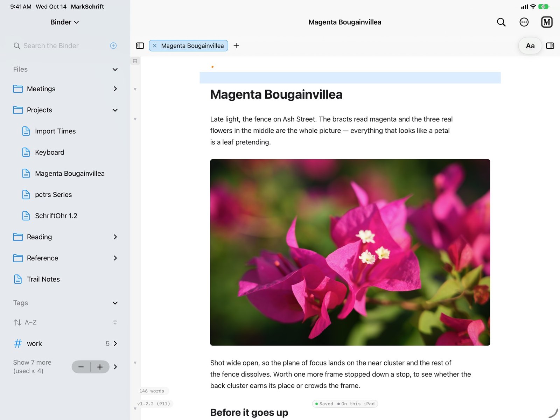Click the Reading folder icon
This screenshot has height=420, width=560.
point(18,237)
